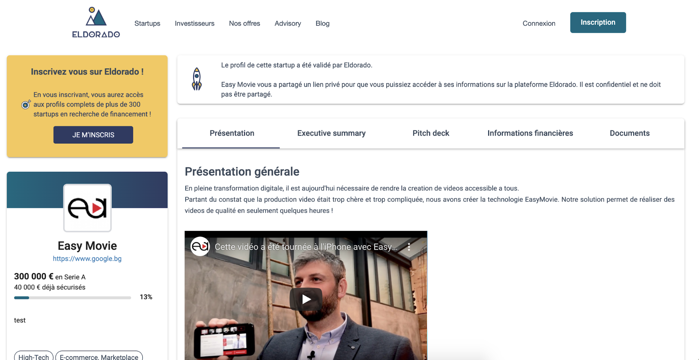Open the Nos offres page
699x360 pixels.
point(244,23)
